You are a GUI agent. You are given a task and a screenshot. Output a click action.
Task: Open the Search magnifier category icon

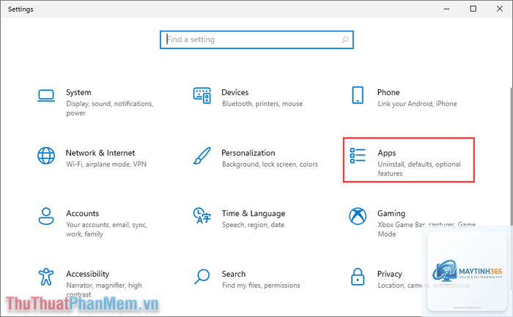(202, 277)
